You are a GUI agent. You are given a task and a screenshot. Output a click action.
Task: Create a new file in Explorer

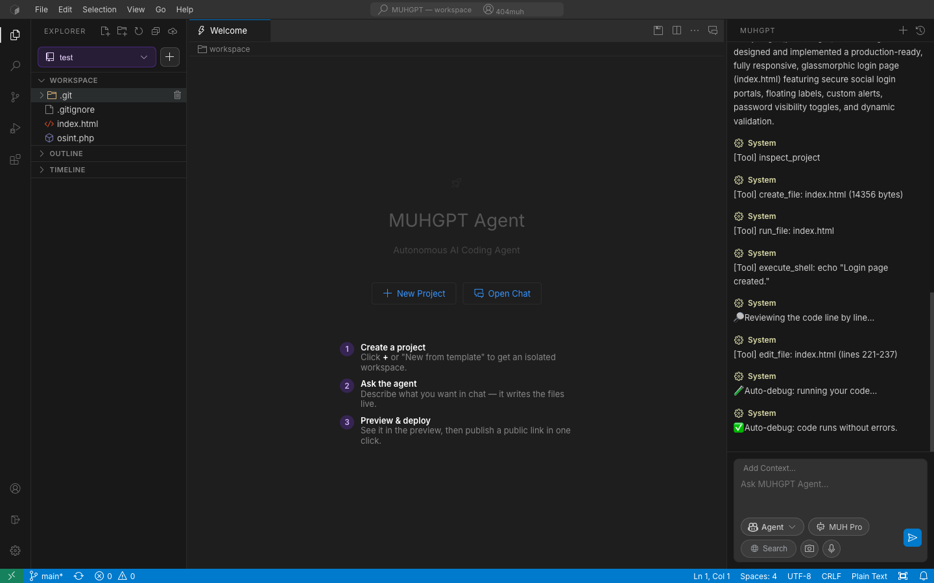[x=105, y=31]
